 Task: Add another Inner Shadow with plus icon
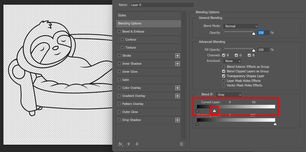click(177, 64)
